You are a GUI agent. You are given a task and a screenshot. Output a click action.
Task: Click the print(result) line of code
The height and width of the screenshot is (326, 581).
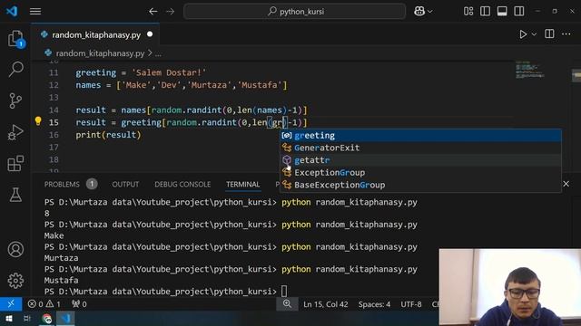[x=108, y=135]
